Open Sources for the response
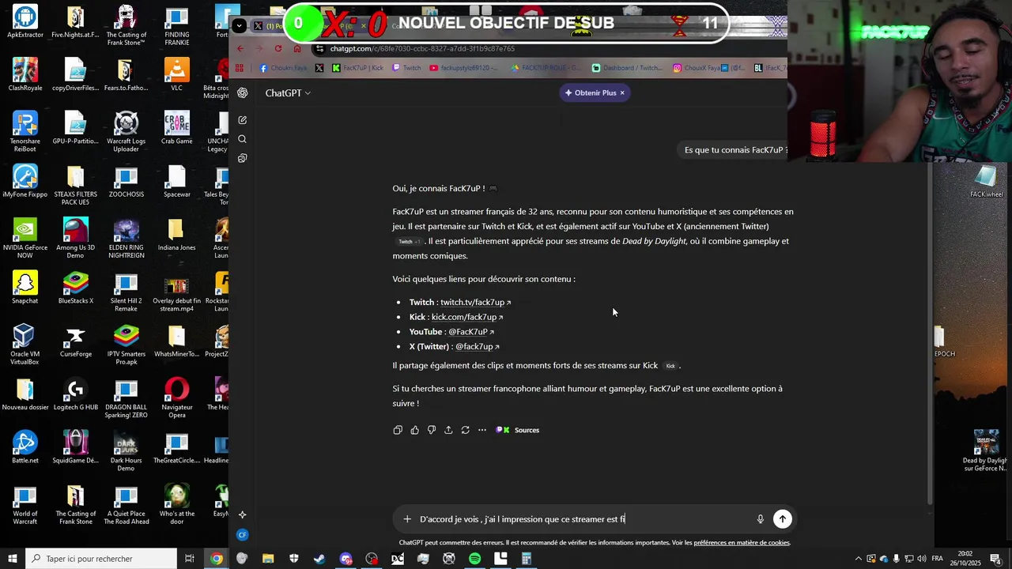Screen dimensions: 1012x569 tap(518, 430)
